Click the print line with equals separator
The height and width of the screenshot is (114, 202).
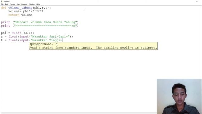[39, 26]
